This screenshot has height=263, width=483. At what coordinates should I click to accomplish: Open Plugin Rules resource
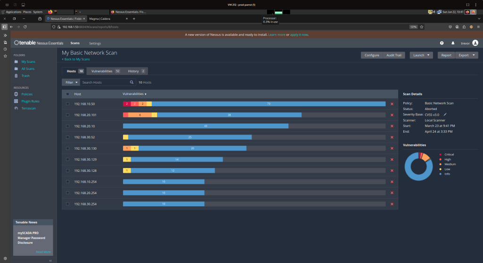point(30,102)
